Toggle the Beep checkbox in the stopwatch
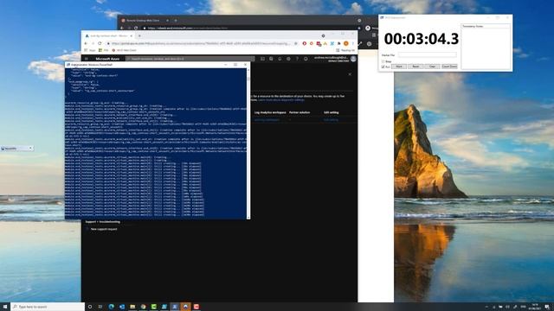 coord(383,61)
